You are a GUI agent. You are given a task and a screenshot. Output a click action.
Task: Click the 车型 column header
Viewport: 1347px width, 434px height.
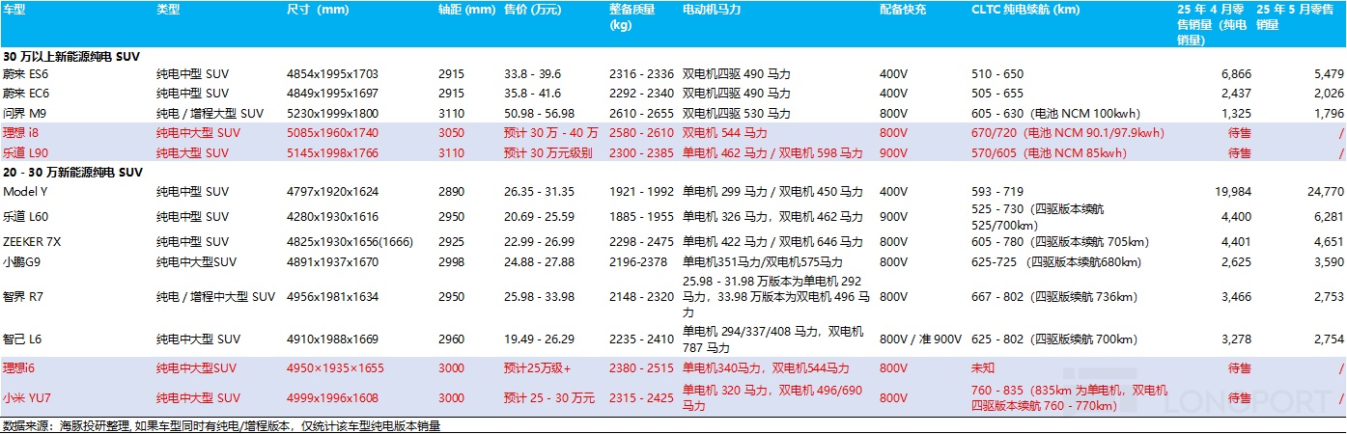click(x=16, y=10)
